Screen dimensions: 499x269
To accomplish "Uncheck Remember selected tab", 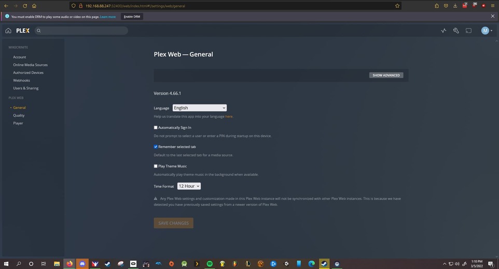I will pos(156,146).
